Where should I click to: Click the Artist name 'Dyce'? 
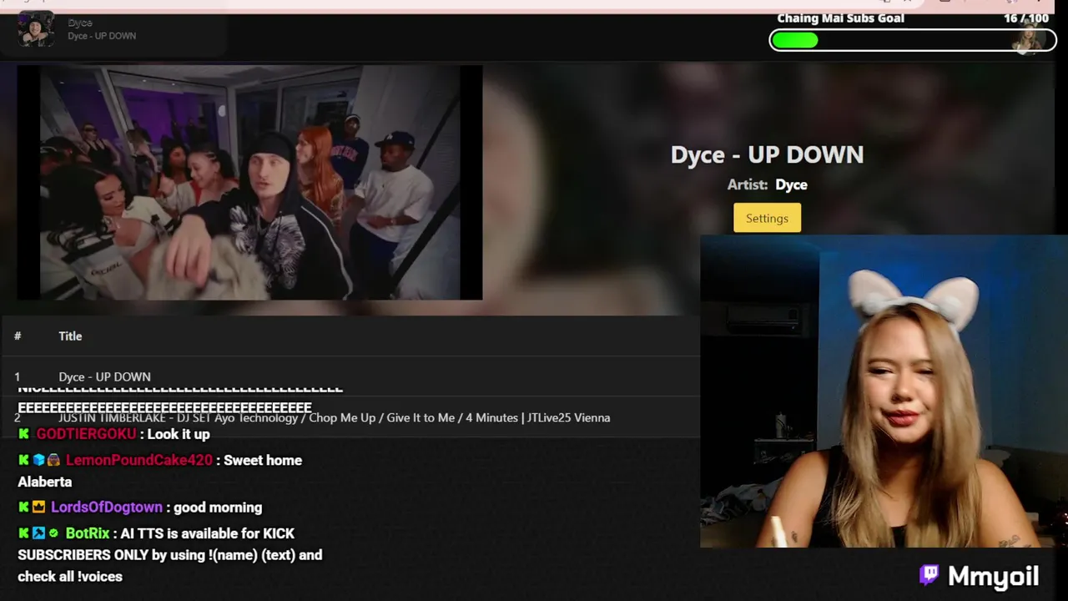pyautogui.click(x=791, y=184)
